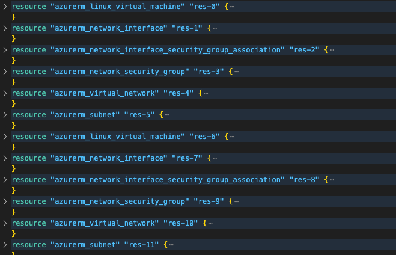Click the folded ellipsis after res-10 brace
The height and width of the screenshot is (255, 396).
[210, 223]
